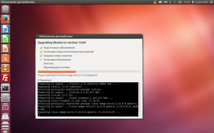
Task: Click the 'Загрузка новых пакетов' step
Action: [x=57, y=56]
